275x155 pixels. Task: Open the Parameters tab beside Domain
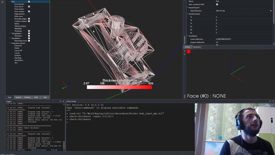[x=197, y=47]
